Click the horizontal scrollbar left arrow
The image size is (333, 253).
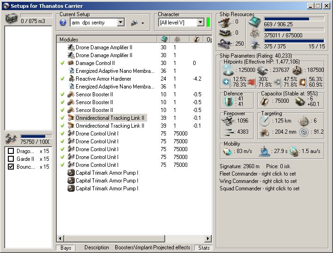click(x=60, y=238)
